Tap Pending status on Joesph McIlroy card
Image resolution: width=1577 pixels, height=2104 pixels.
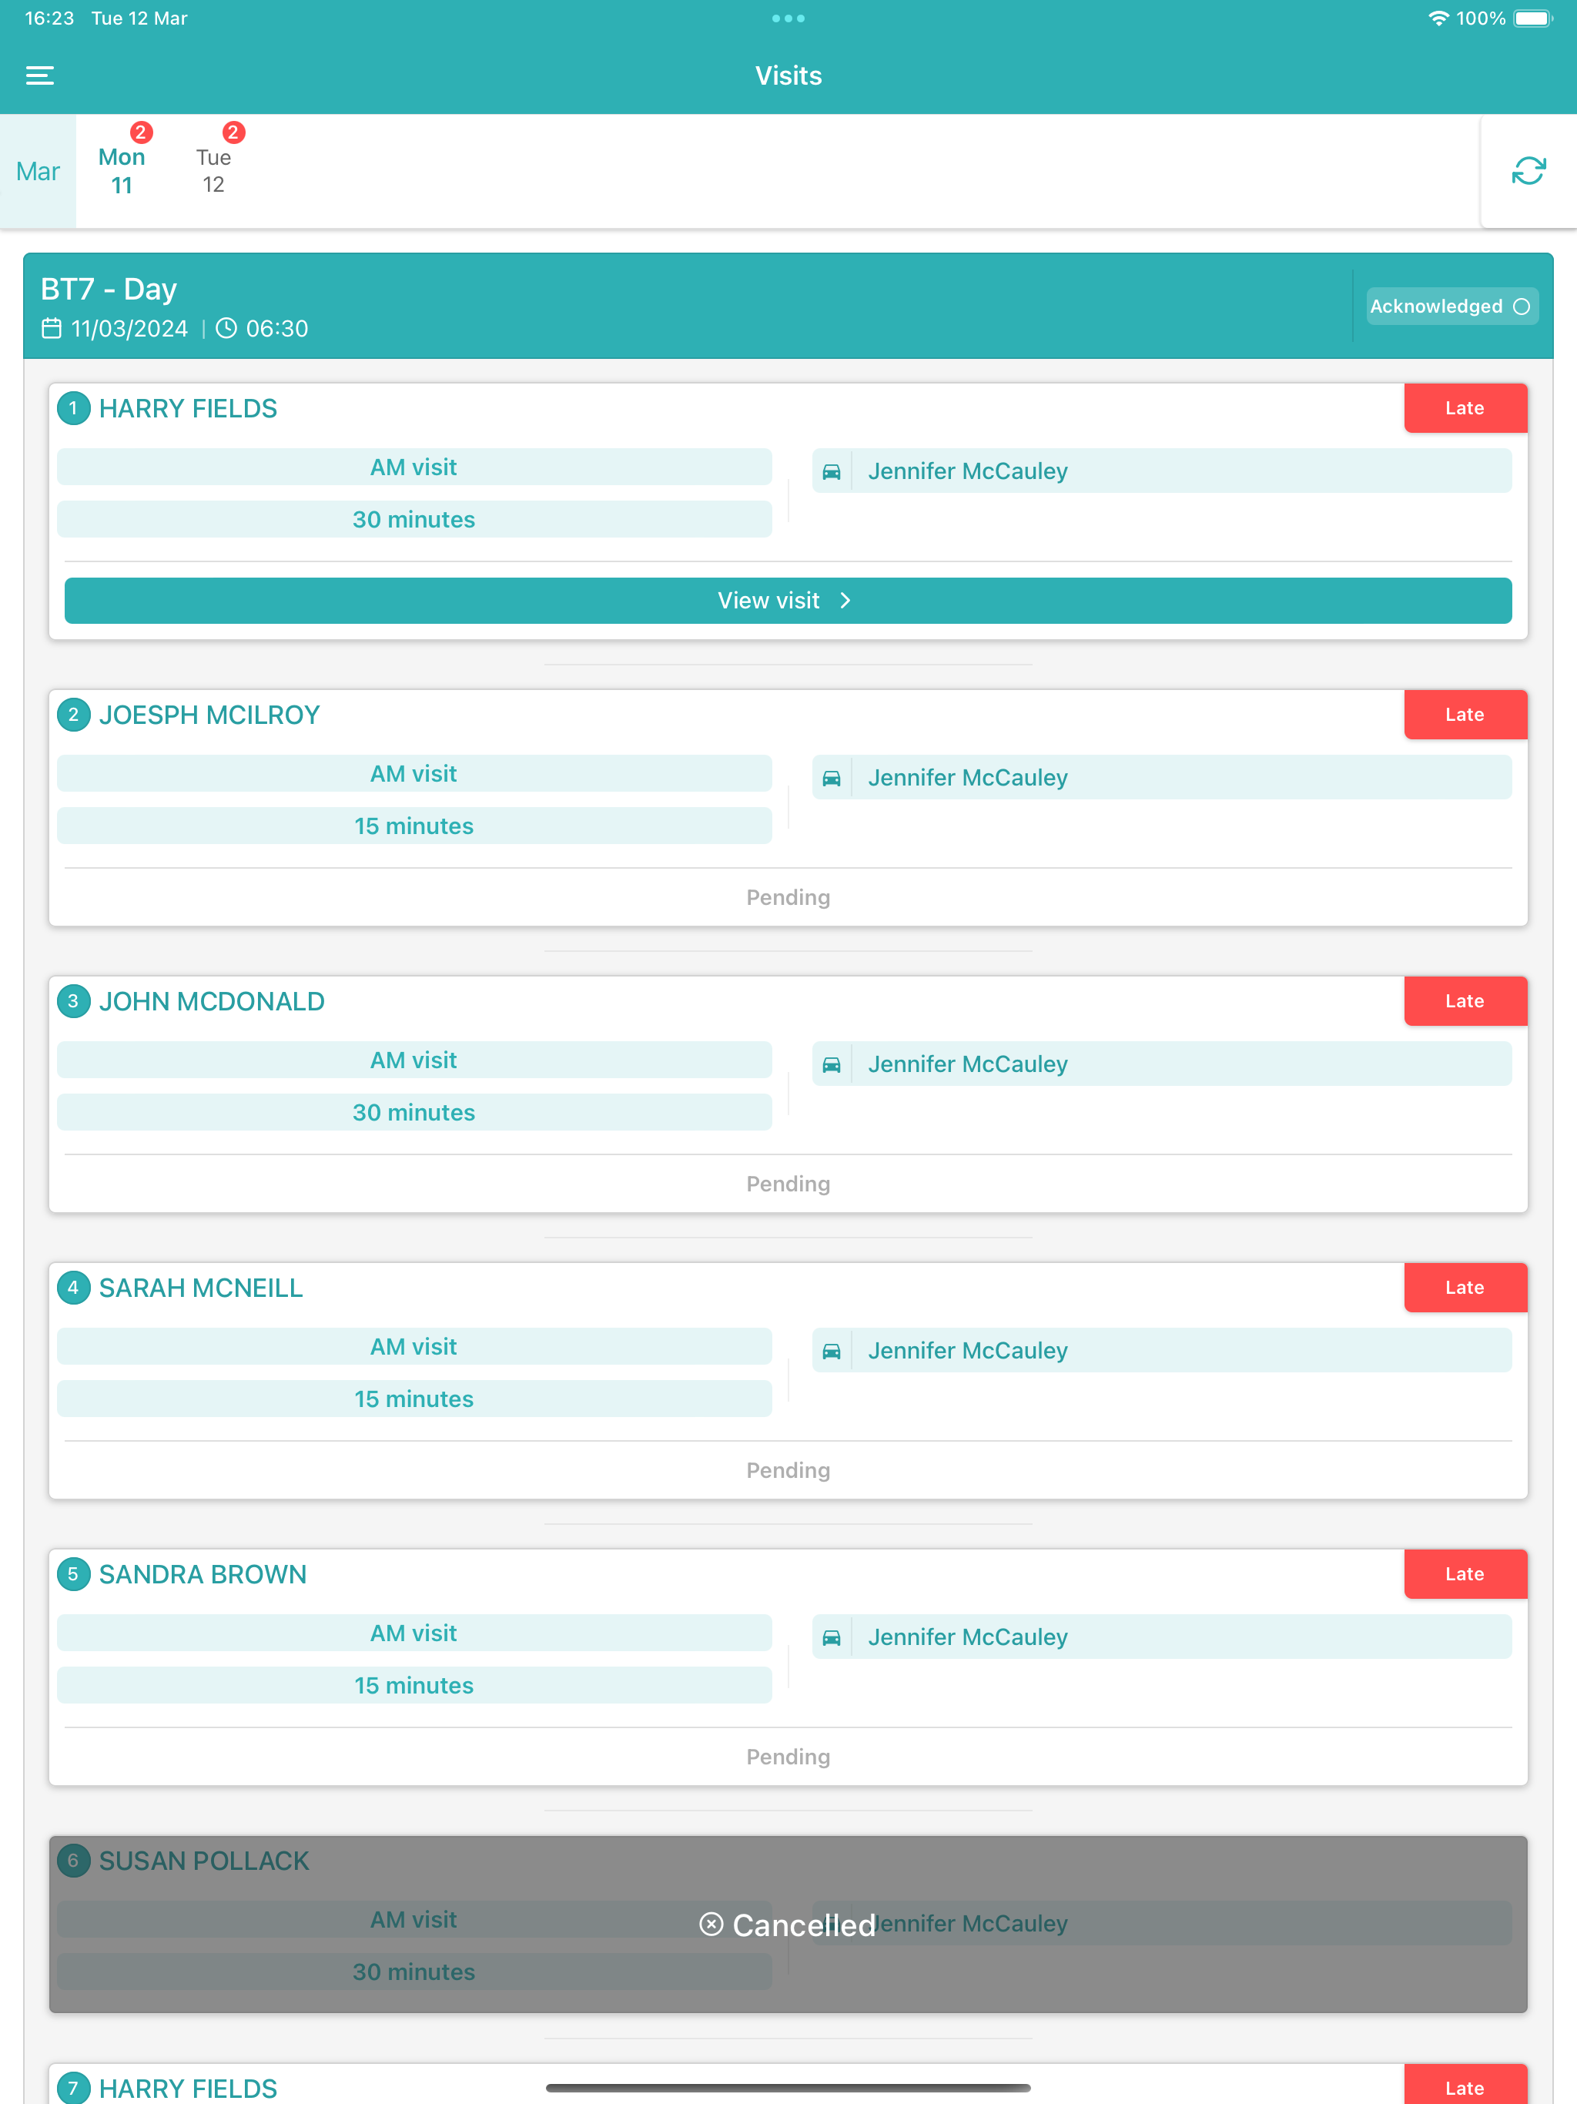[x=788, y=897]
